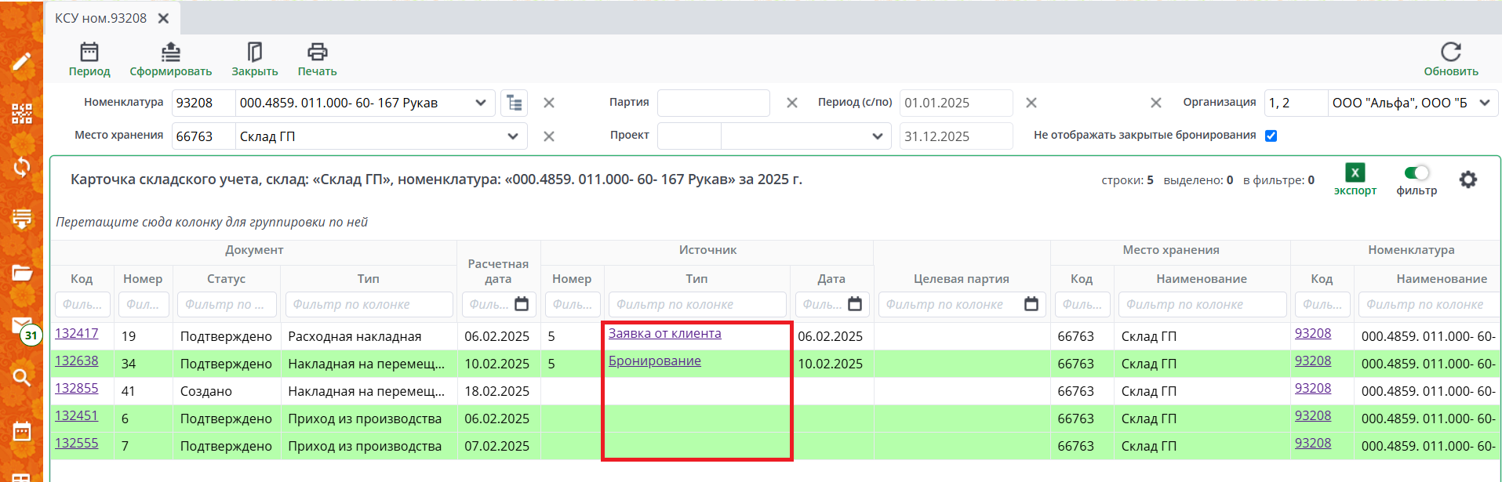Open the 'Заявка от клиента' source link

click(664, 334)
